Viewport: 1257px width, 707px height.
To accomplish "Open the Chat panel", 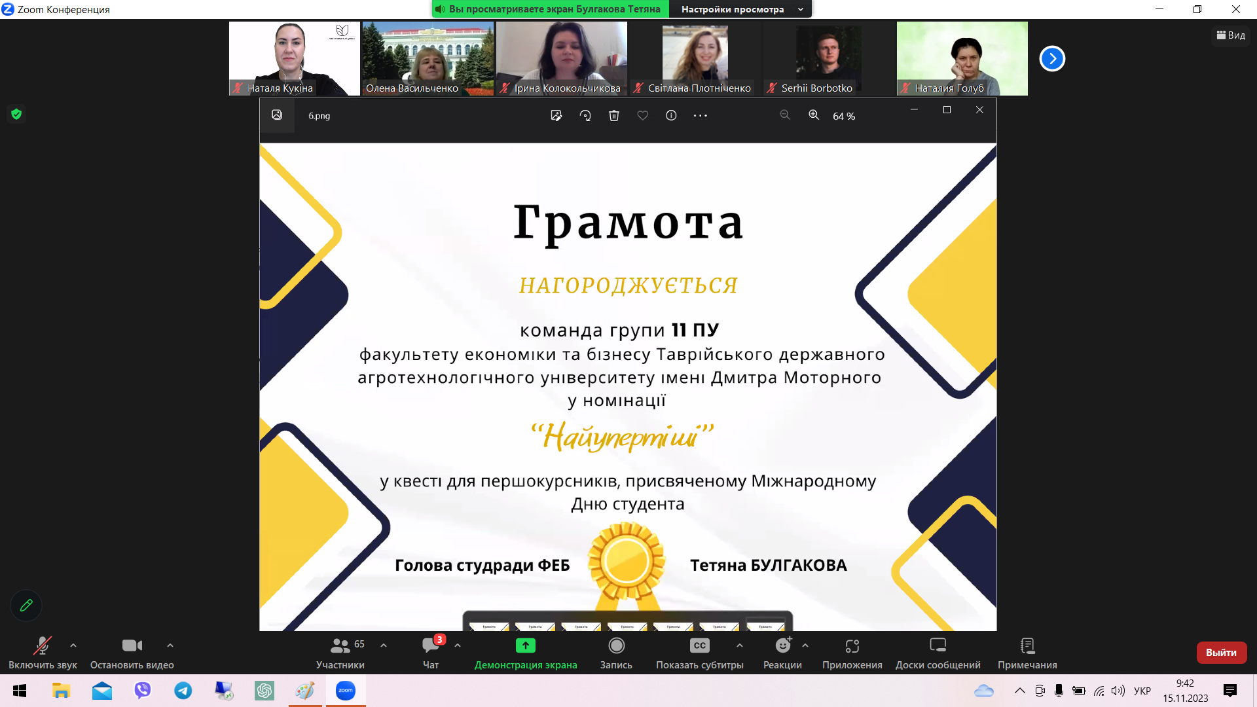I will coord(430,646).
